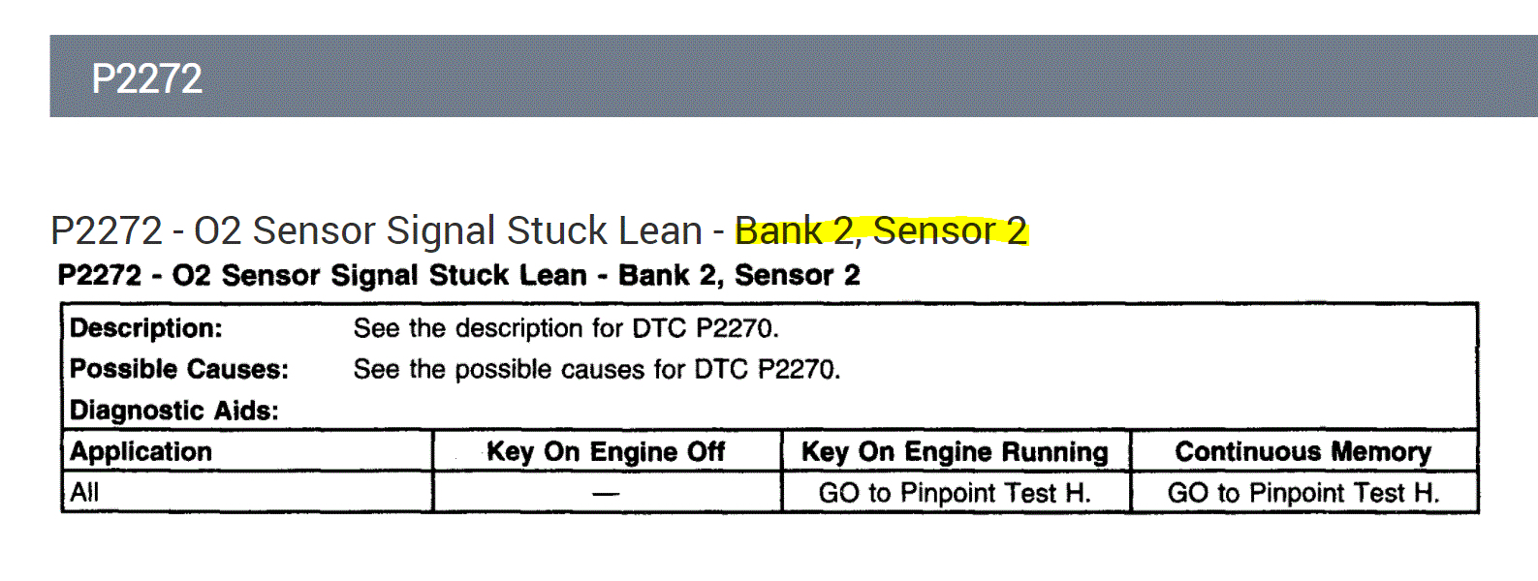Click "P2270" code in the Possible Causes row
The width and height of the screenshot is (1538, 581).
798,369
